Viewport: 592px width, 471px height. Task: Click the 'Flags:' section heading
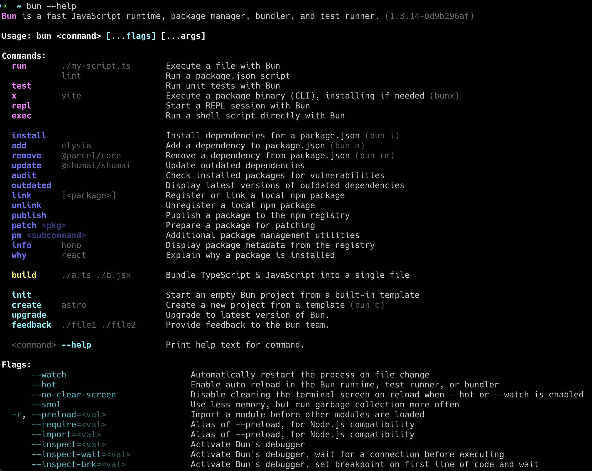[16, 365]
